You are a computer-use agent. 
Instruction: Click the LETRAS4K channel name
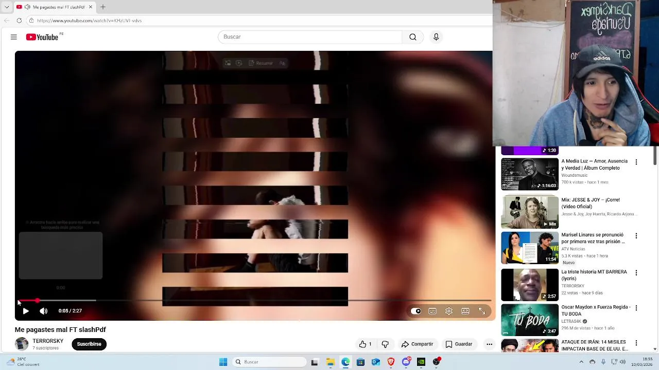click(x=571, y=321)
